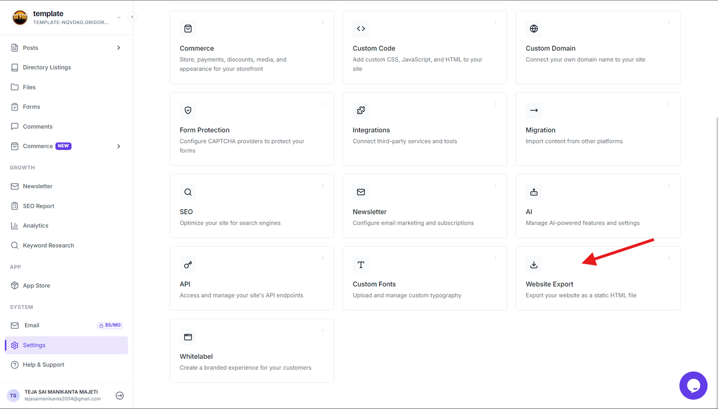Click the Custom Domain globe icon
The height and width of the screenshot is (409, 718).
coord(534,29)
